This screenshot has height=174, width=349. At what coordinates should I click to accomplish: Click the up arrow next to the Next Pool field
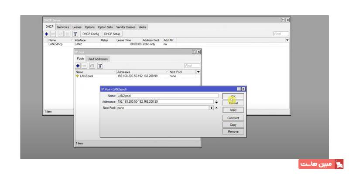click(x=217, y=108)
